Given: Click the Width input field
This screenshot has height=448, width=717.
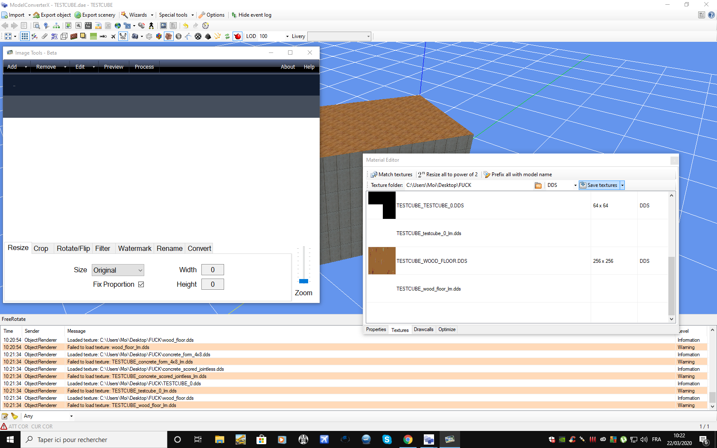Looking at the screenshot, I should coord(213,270).
